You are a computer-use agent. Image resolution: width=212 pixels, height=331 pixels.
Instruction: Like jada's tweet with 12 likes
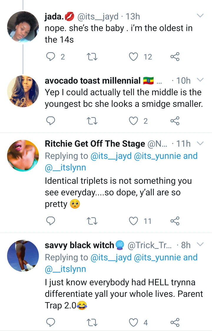pos(134,57)
